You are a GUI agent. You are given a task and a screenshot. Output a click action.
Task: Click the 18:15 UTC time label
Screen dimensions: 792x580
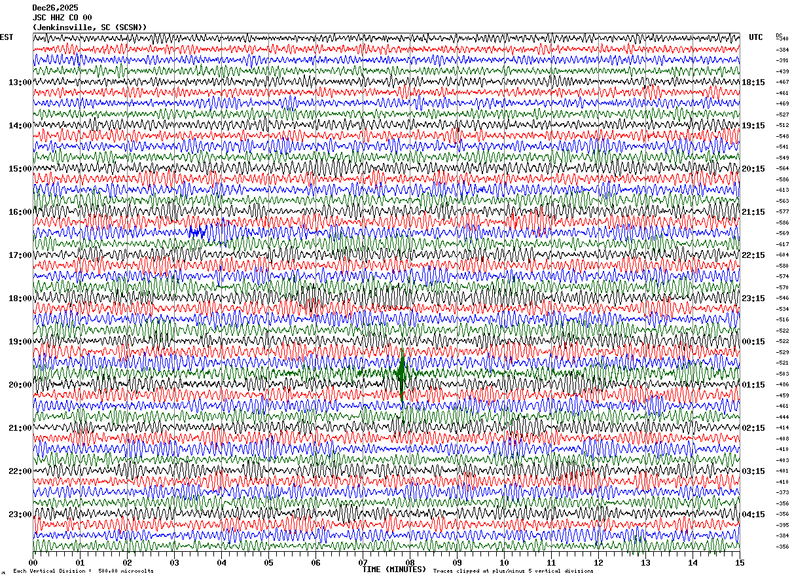(753, 82)
